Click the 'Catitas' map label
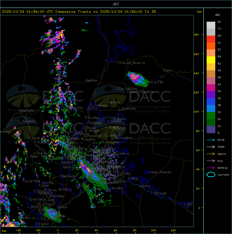The image size is (232, 234). click(145, 186)
